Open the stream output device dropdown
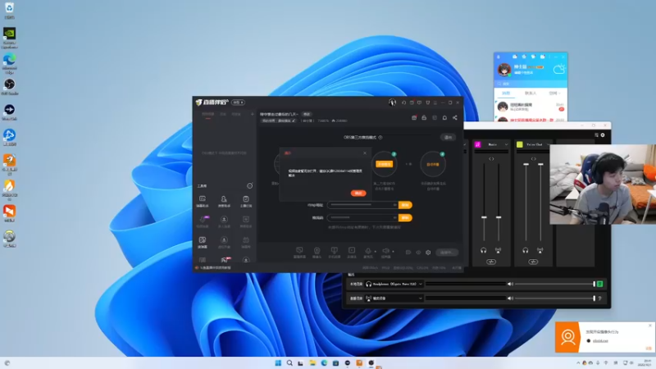This screenshot has height=369, width=656. [x=394, y=298]
